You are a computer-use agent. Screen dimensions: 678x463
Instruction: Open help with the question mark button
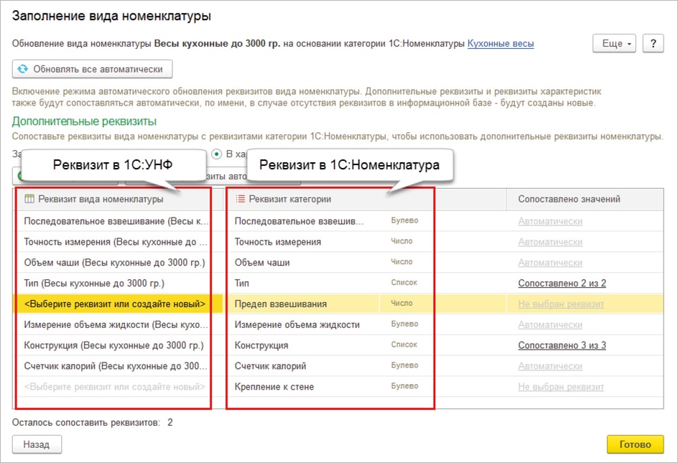(x=652, y=44)
